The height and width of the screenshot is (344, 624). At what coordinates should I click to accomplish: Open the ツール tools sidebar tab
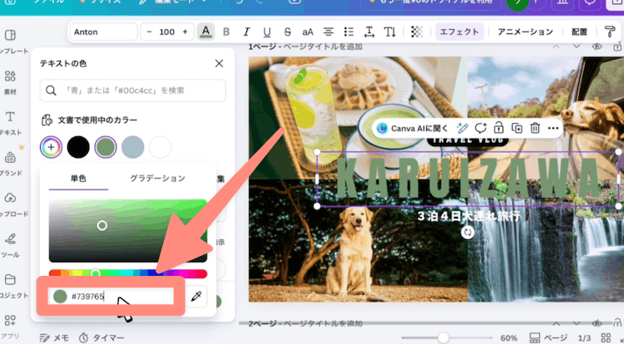click(x=10, y=245)
